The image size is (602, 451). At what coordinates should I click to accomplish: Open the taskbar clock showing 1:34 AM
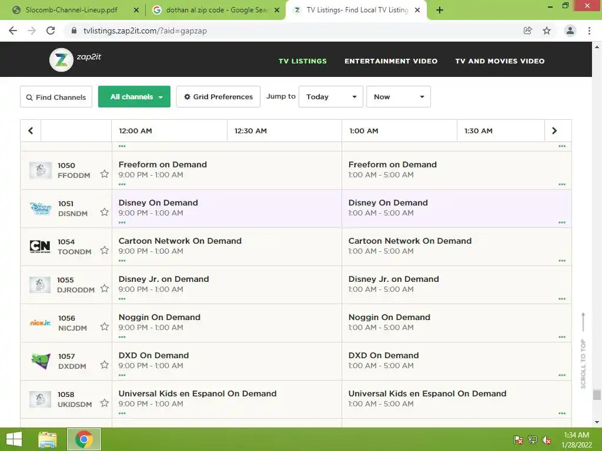(576, 440)
